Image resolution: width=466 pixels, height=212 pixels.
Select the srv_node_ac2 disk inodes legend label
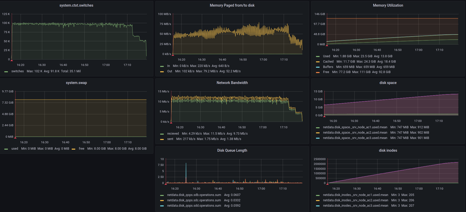pos(355,200)
